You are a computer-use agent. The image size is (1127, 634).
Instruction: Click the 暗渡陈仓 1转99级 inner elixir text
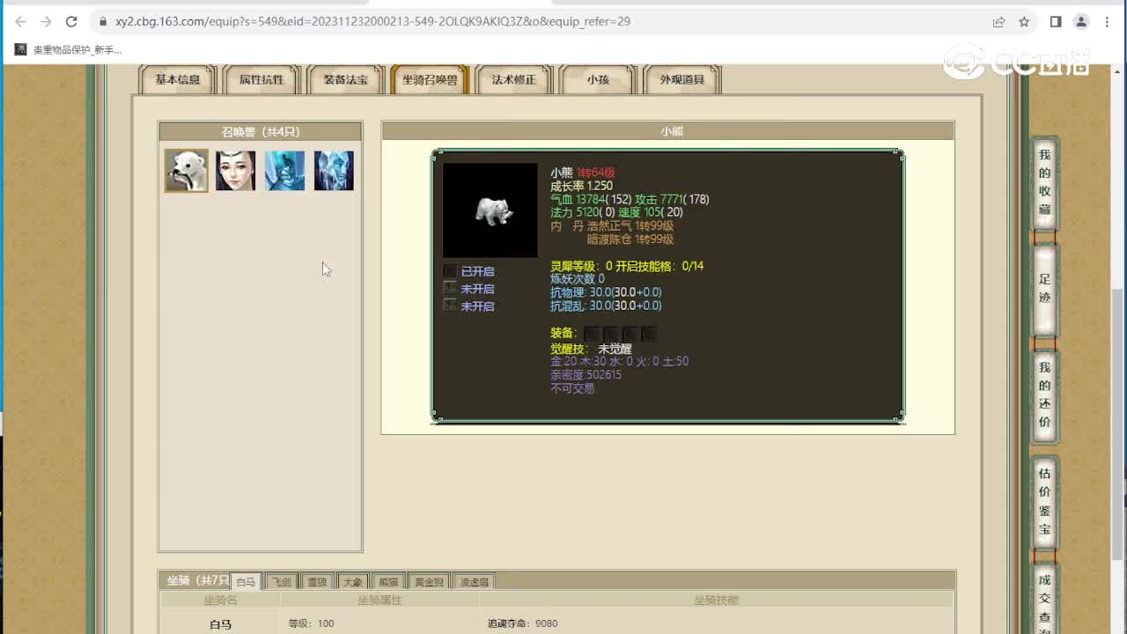point(630,240)
